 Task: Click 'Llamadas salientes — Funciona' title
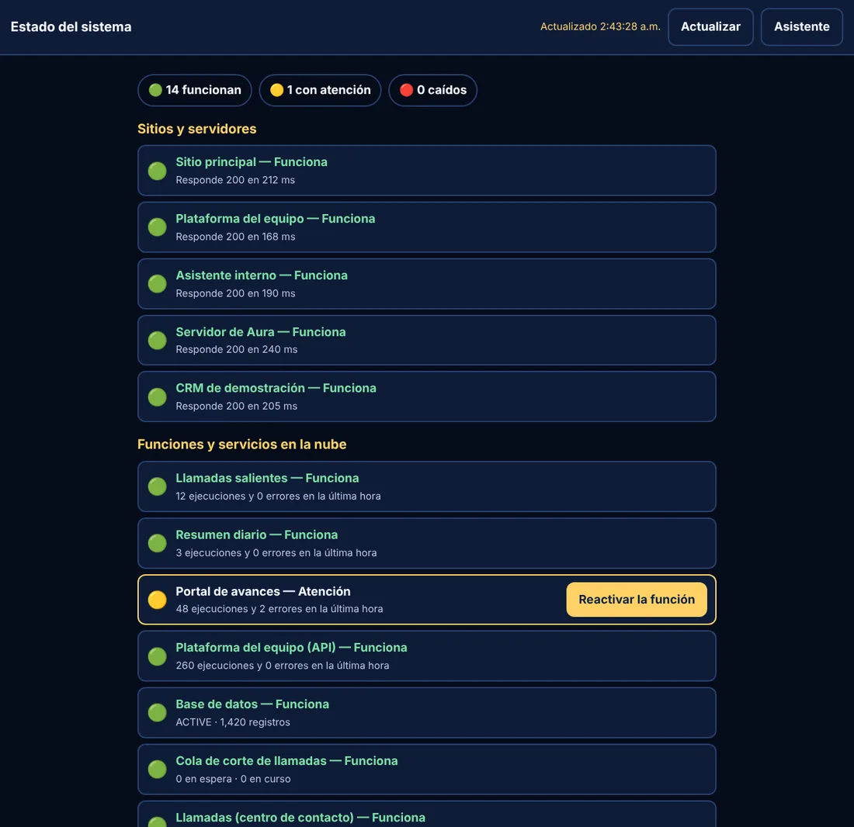tap(267, 478)
